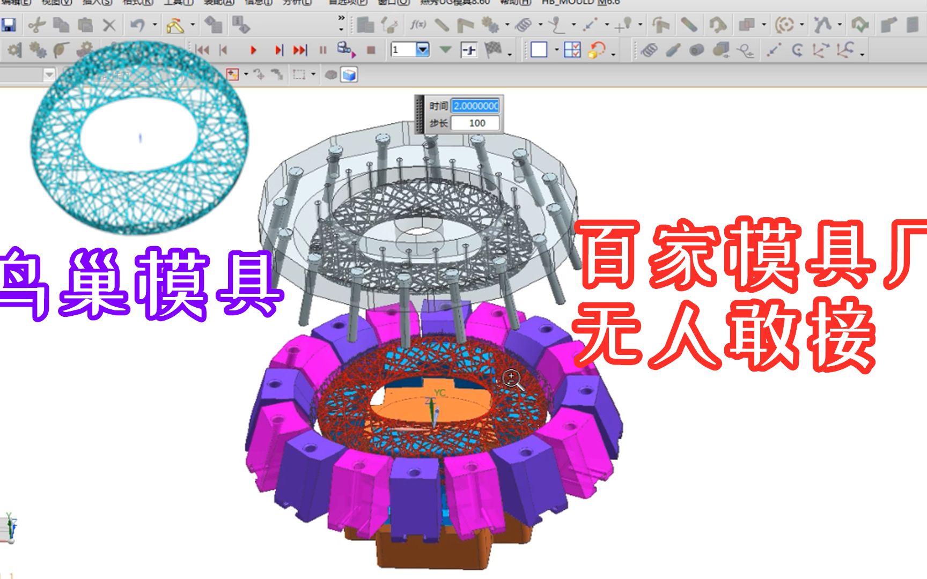
Task: Click the stop animation square icon
Action: (x=371, y=49)
